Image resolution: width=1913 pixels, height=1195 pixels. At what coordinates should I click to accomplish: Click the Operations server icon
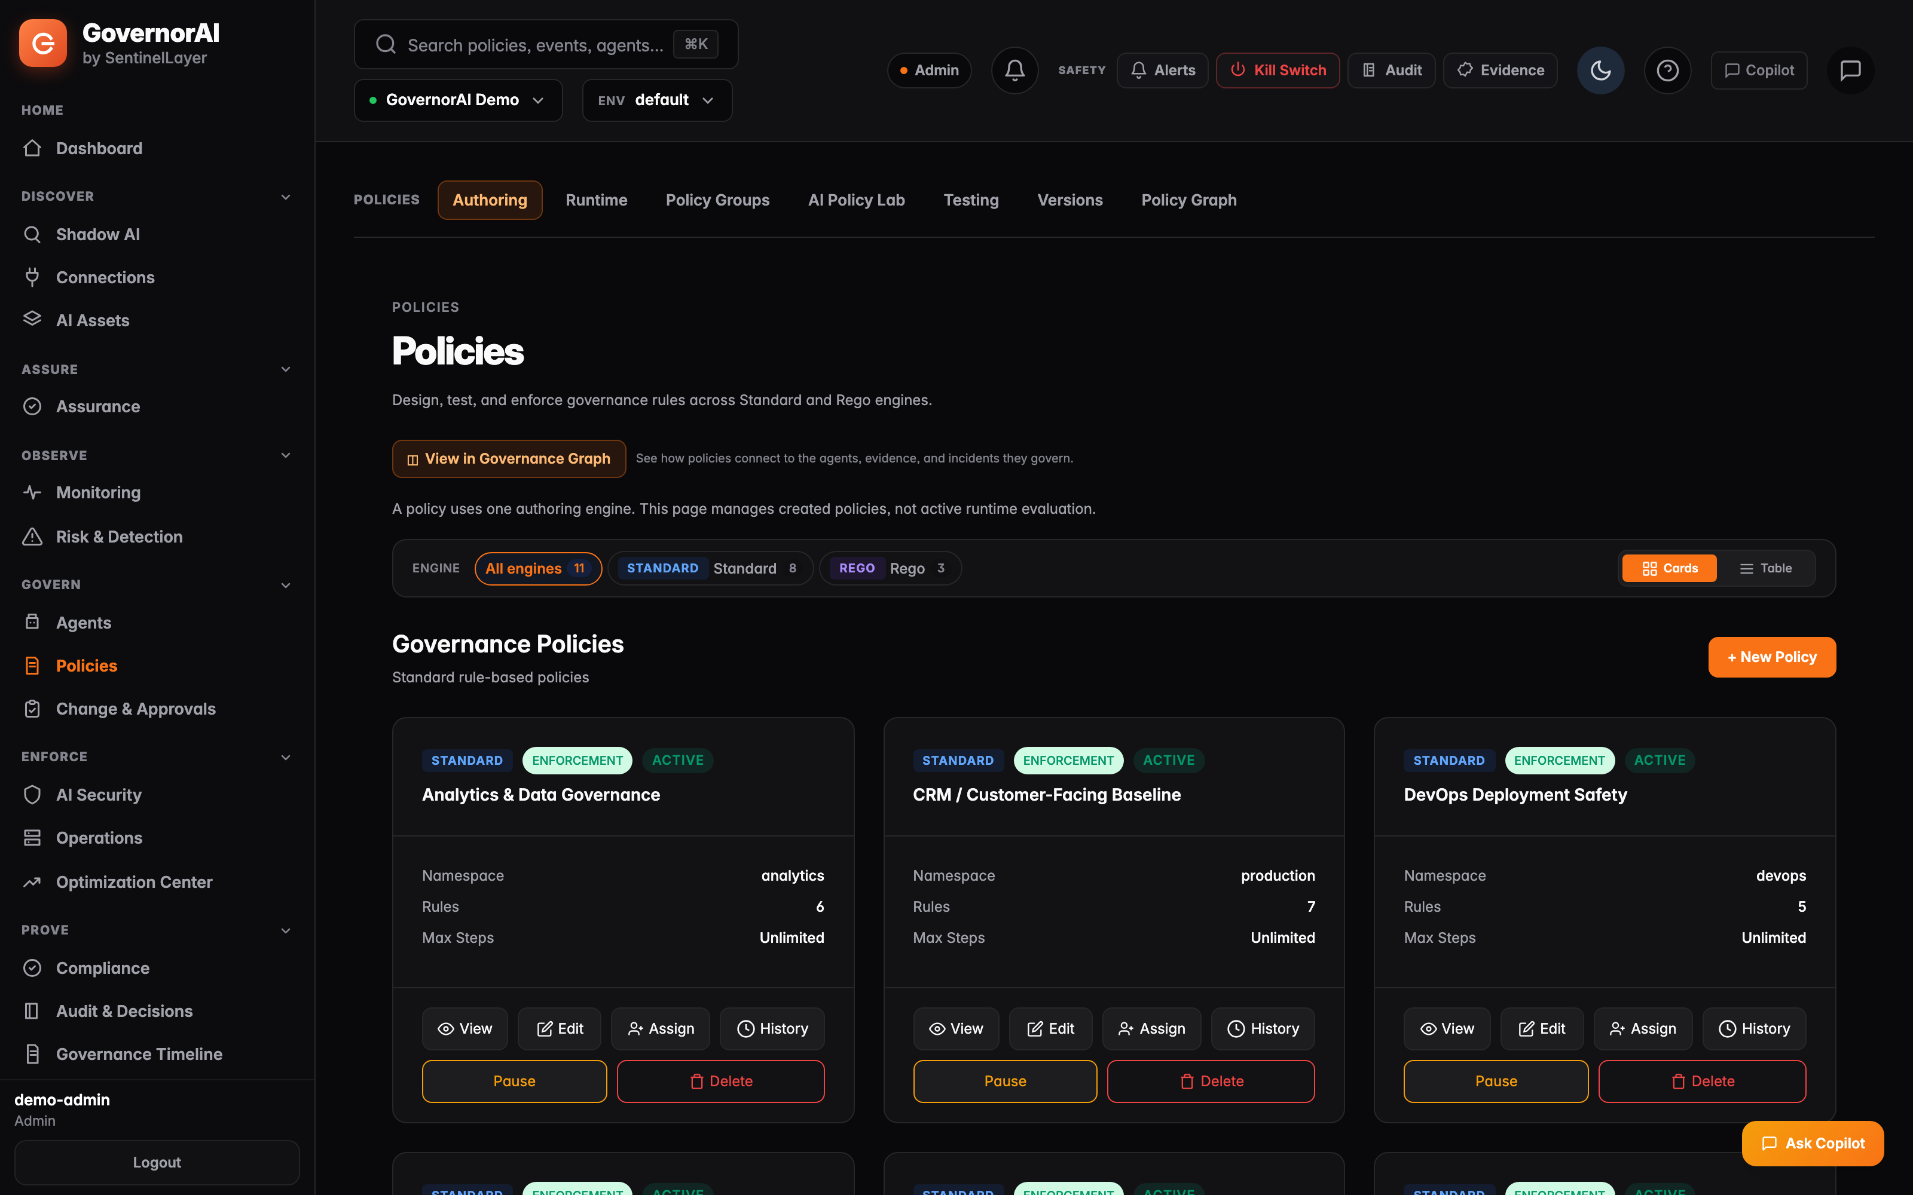coord(32,838)
